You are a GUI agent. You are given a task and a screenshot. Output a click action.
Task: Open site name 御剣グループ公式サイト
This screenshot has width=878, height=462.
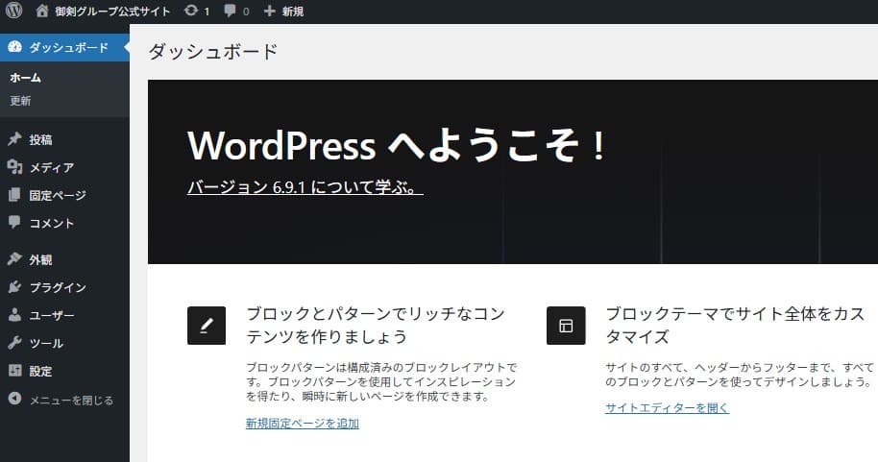click(x=112, y=12)
